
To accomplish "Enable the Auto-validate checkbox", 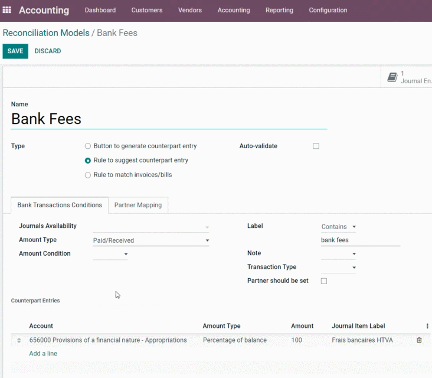I will click(316, 146).
